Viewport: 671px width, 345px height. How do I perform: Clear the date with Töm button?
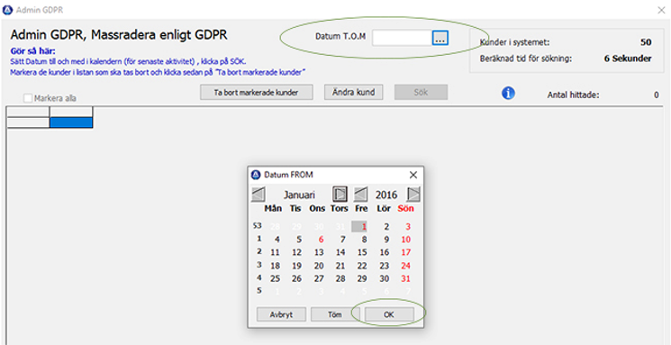point(335,314)
